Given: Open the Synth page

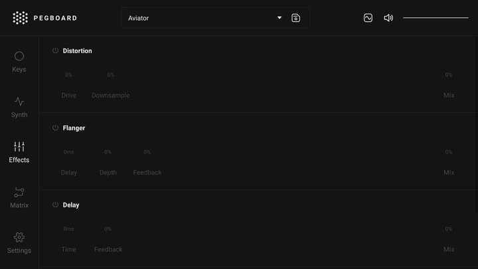Looking at the screenshot, I should click(19, 106).
